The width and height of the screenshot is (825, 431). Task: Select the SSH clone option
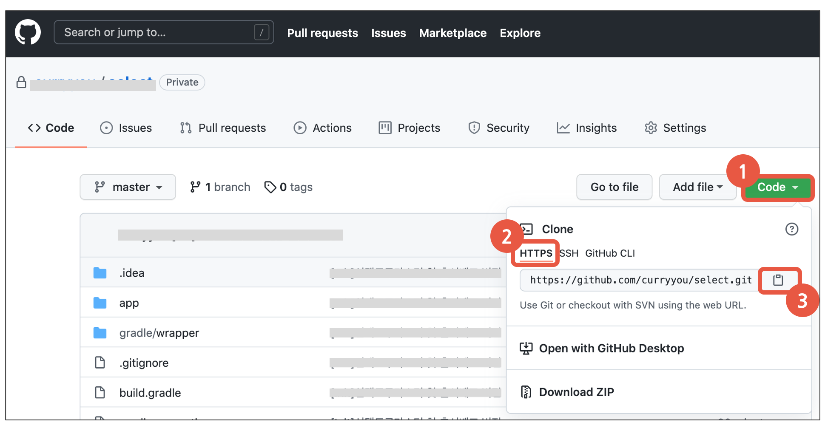click(x=569, y=253)
